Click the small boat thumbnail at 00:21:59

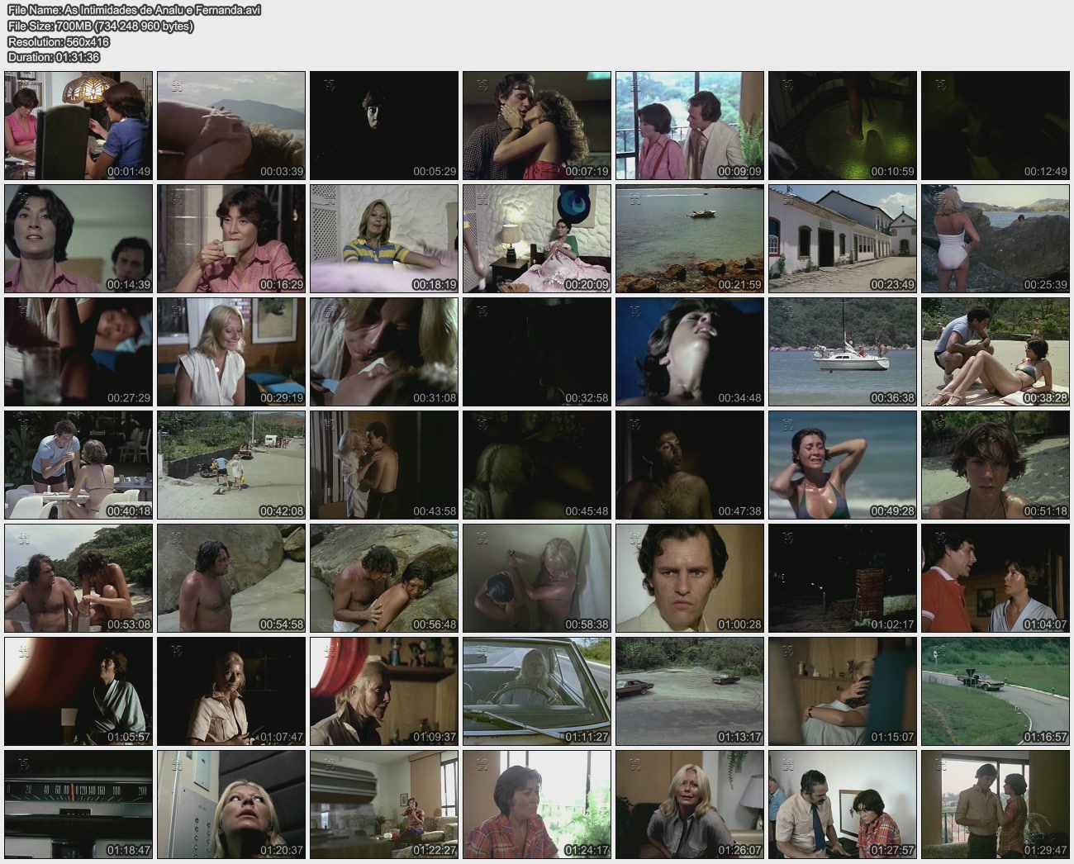coord(690,239)
